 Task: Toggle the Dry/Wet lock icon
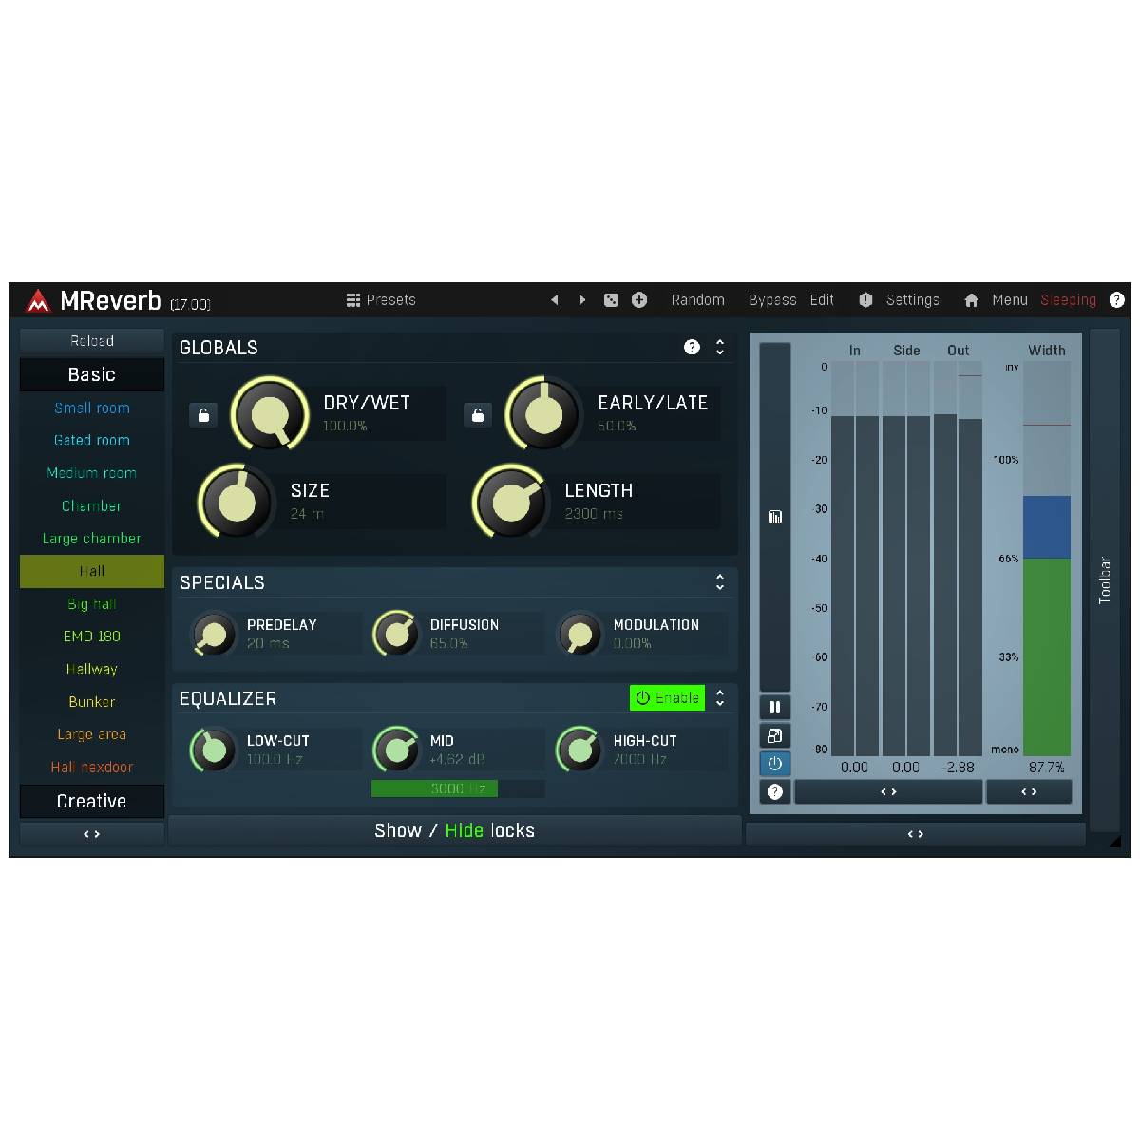[203, 415]
